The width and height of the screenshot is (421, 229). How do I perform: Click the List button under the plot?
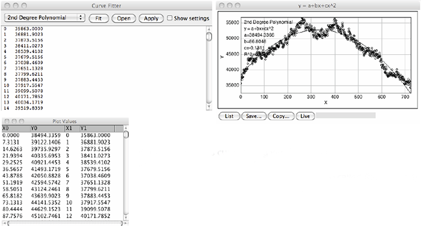[229, 116]
